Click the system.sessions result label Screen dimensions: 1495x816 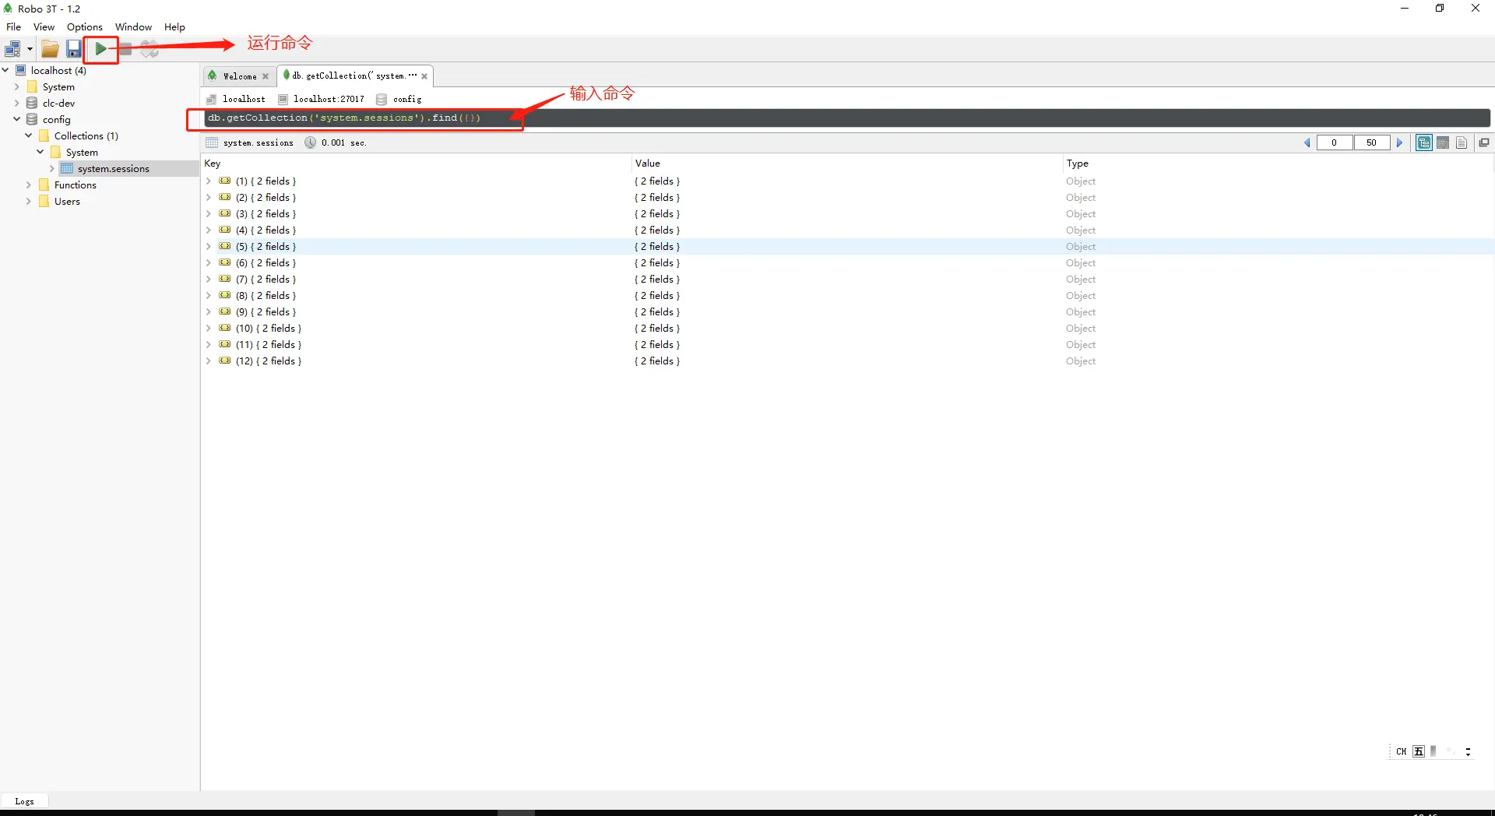point(258,142)
